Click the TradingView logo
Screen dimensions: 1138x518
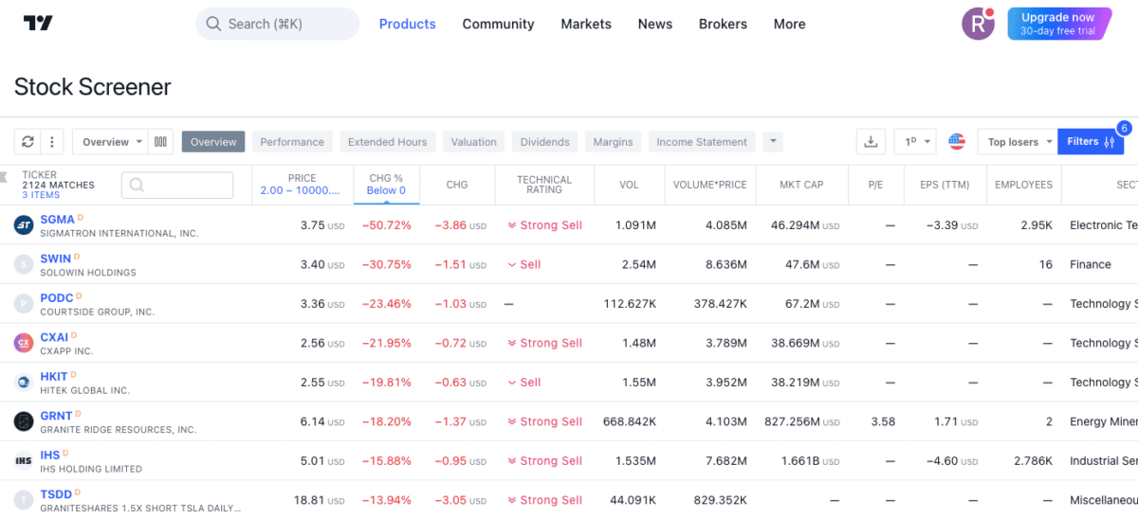click(38, 24)
